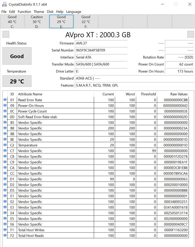Click the blue status icon for attribute D5

[5, 190]
